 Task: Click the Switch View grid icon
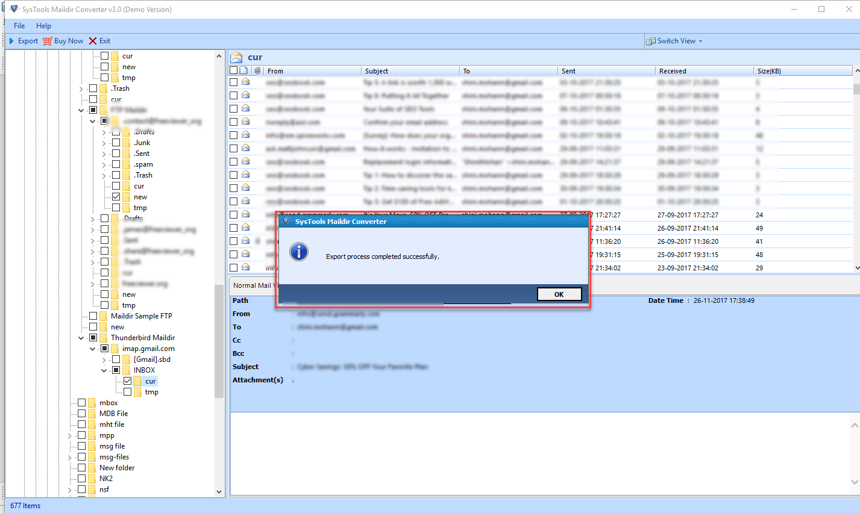(651, 41)
